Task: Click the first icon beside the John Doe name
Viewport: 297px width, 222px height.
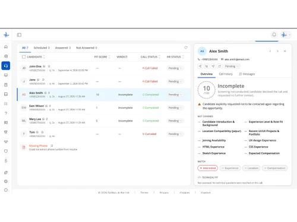Action: [x=44, y=66]
